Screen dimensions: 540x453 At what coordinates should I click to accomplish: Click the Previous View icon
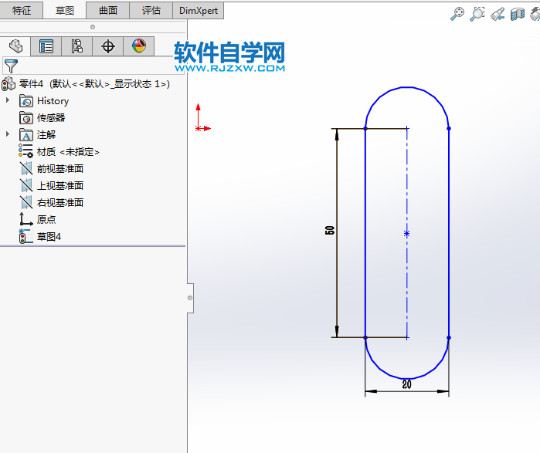pos(498,14)
